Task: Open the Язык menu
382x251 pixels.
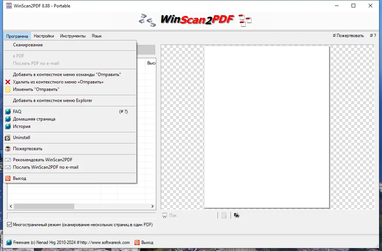Action: pos(97,36)
